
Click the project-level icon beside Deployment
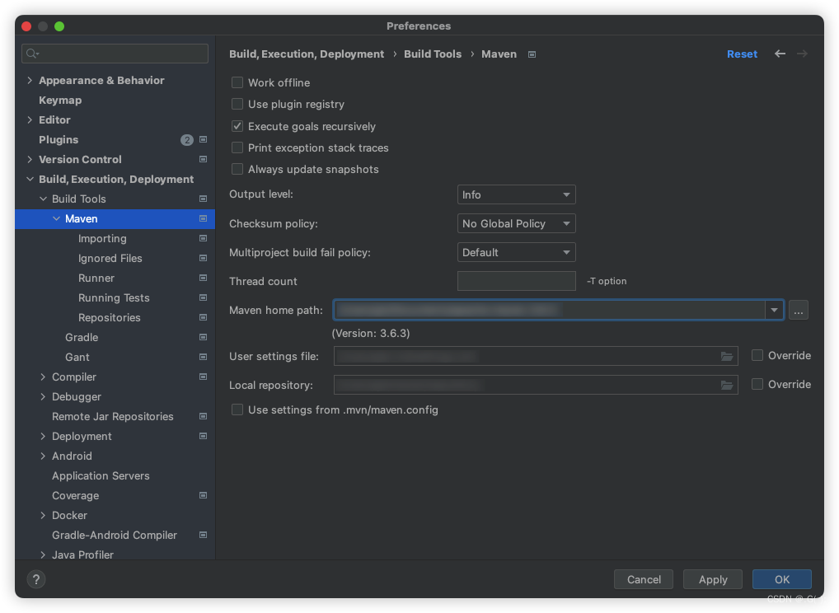point(204,437)
